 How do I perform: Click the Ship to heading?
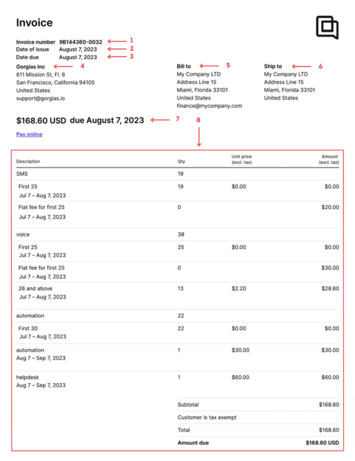click(x=273, y=66)
